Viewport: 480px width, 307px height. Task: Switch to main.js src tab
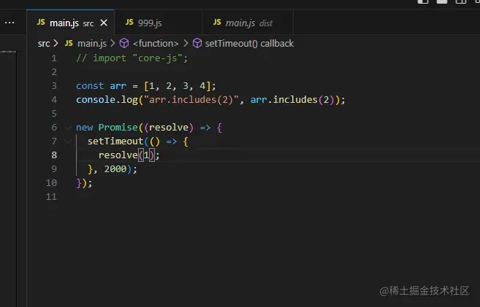coord(70,23)
